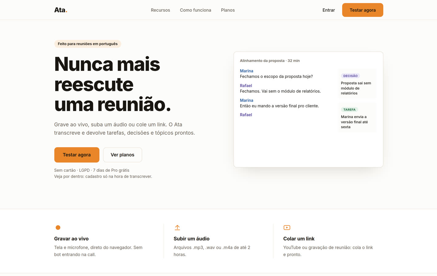This screenshot has height=276, width=437.
Task: Click the TAREFA tag in the preview
Action: [x=349, y=109]
